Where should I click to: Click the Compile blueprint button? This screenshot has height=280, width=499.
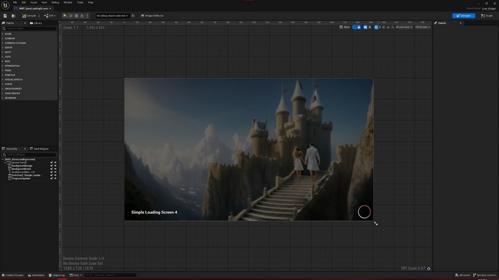point(29,16)
